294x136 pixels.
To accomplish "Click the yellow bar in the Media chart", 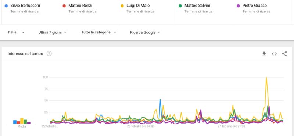I will pos(22,121).
